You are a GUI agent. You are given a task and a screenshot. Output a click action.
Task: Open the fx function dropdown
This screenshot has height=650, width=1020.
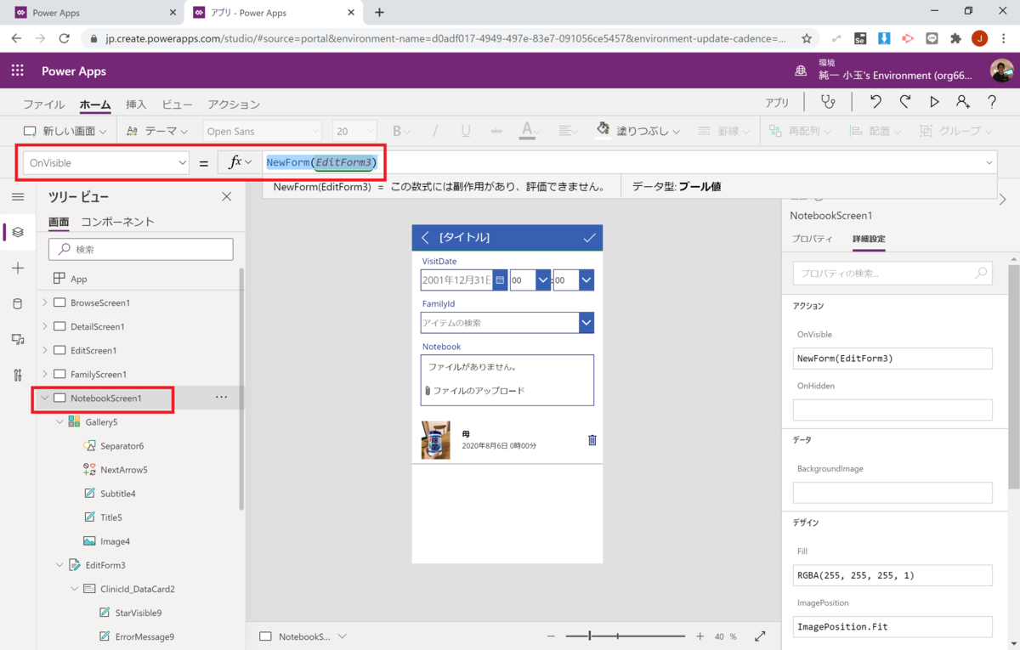click(240, 162)
